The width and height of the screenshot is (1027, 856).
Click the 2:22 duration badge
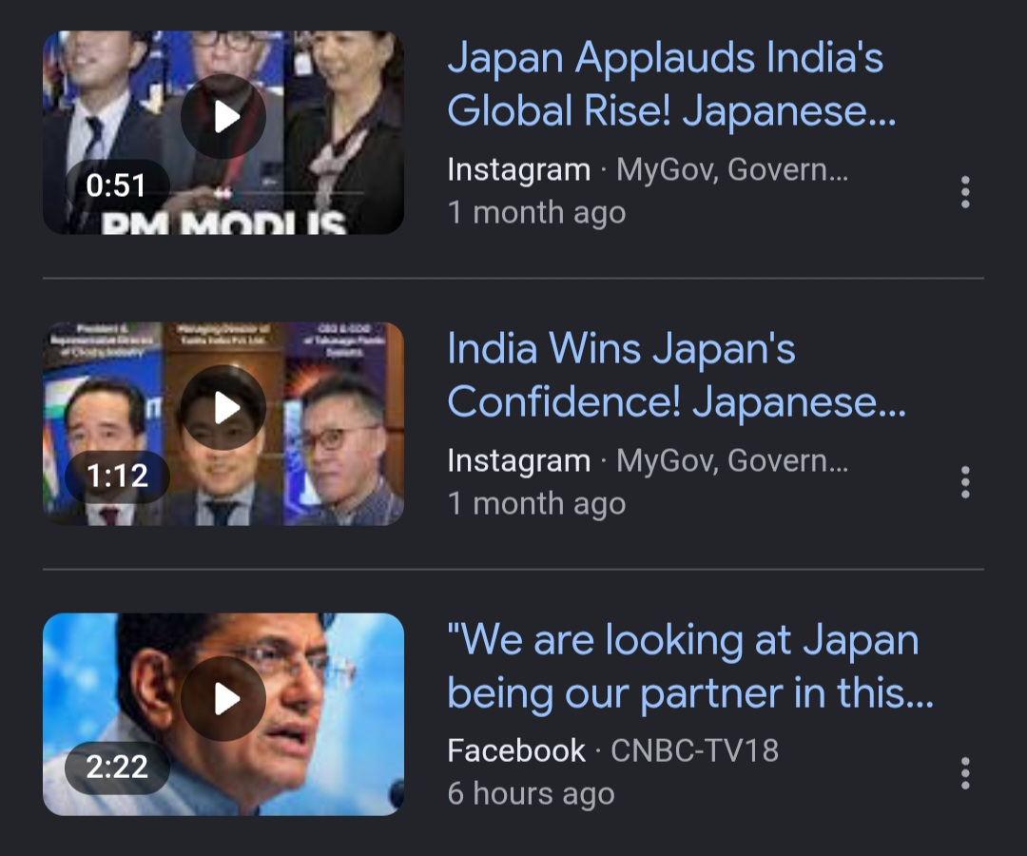coord(117,767)
